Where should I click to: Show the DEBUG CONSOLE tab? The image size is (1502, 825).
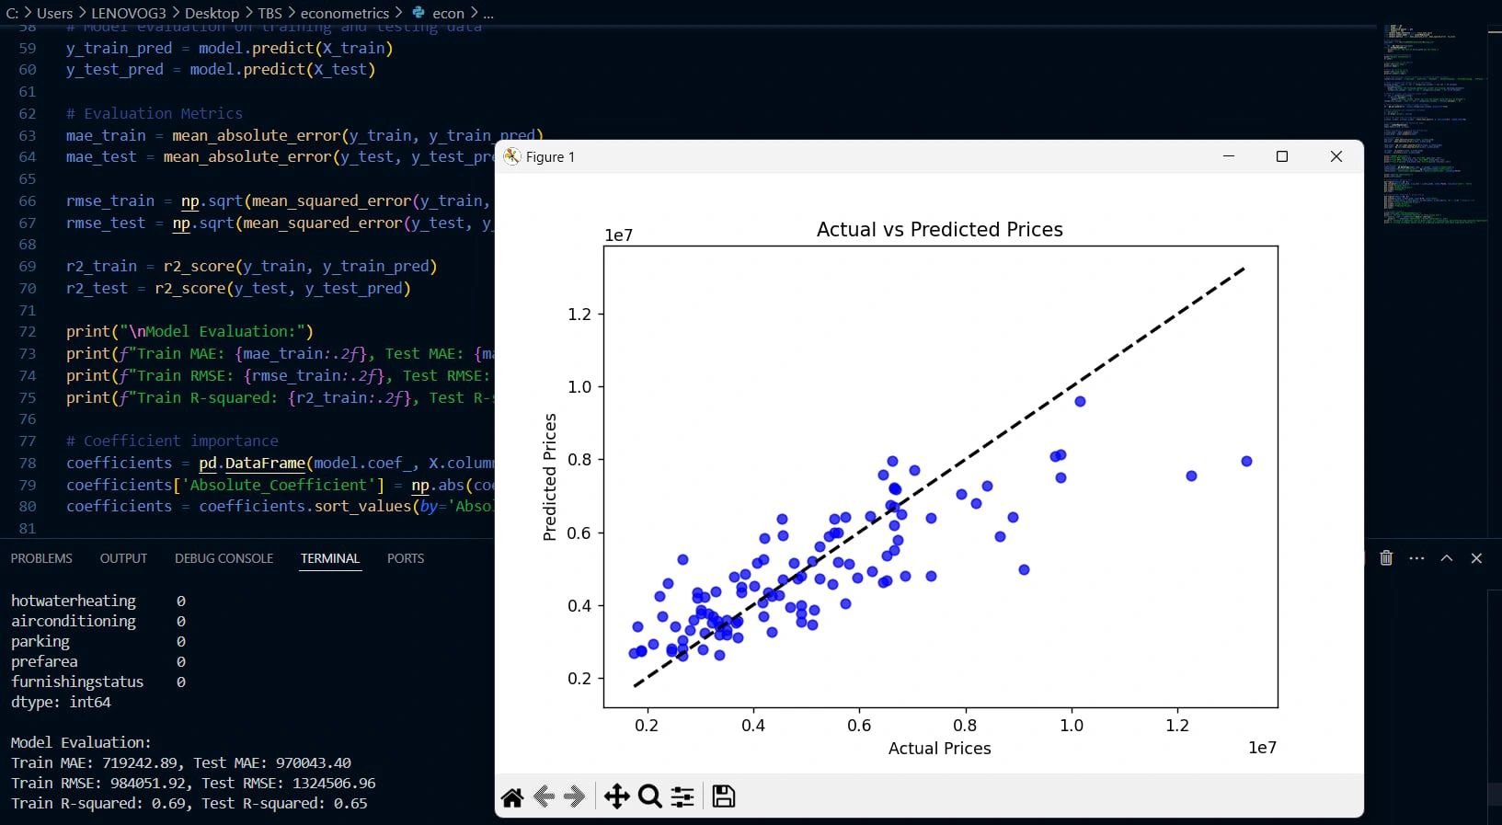[224, 558]
